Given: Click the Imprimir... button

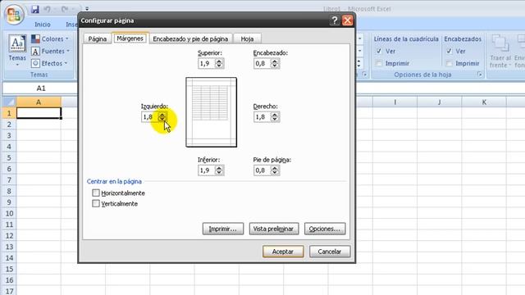Looking at the screenshot, I should pos(223,229).
